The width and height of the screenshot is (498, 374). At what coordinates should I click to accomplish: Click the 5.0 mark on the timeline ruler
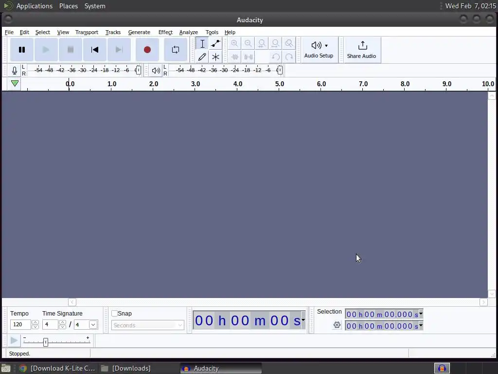280,84
